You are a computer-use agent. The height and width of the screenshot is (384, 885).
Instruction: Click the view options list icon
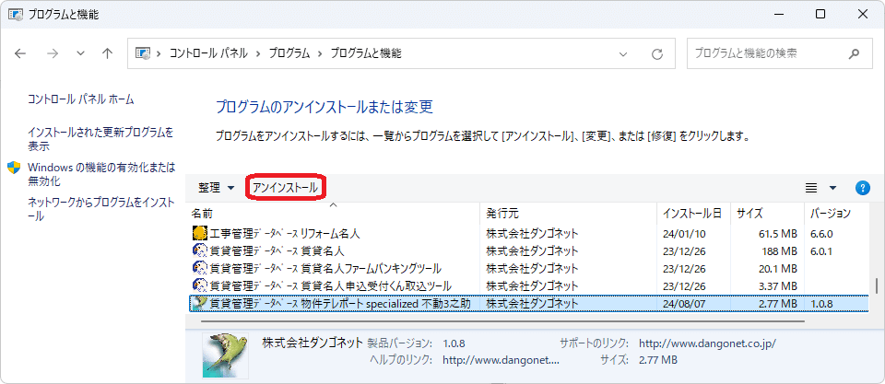[811, 188]
